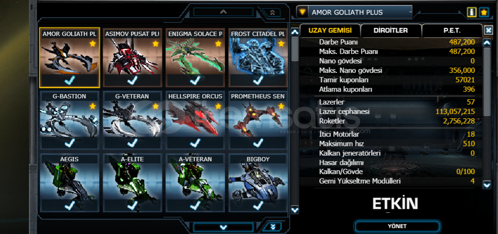Open the P.E.T. tab
This screenshot has height=234, width=498.
click(452, 31)
